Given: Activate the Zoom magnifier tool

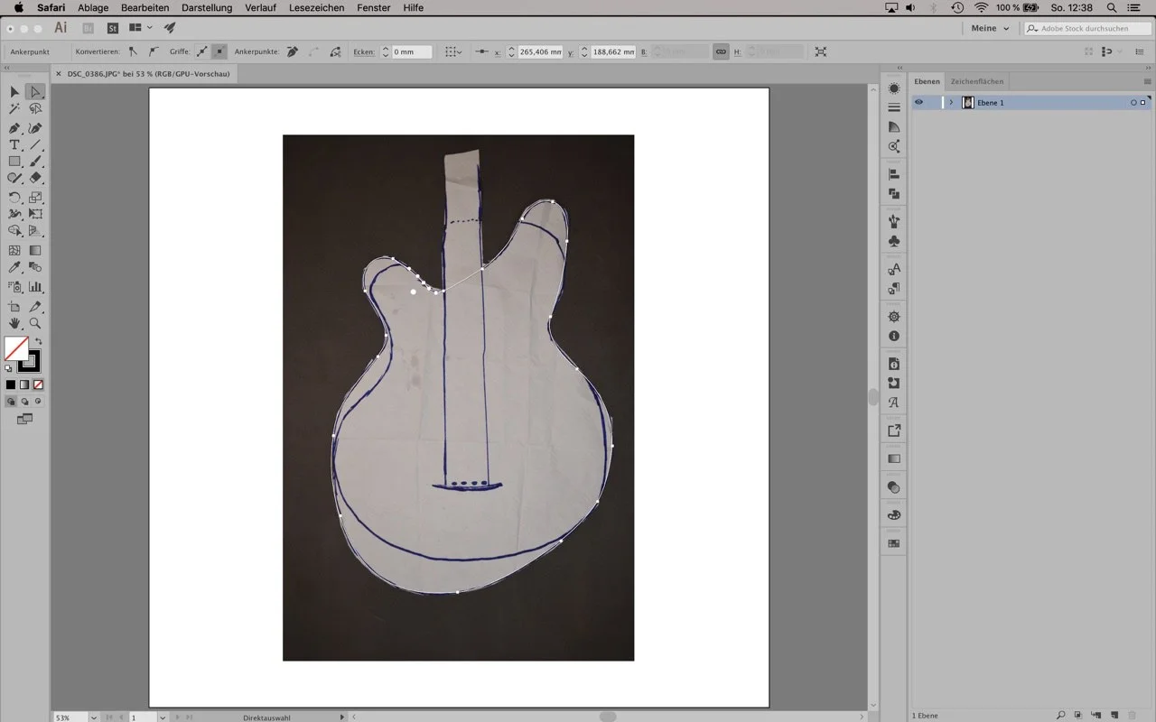Looking at the screenshot, I should (x=35, y=323).
